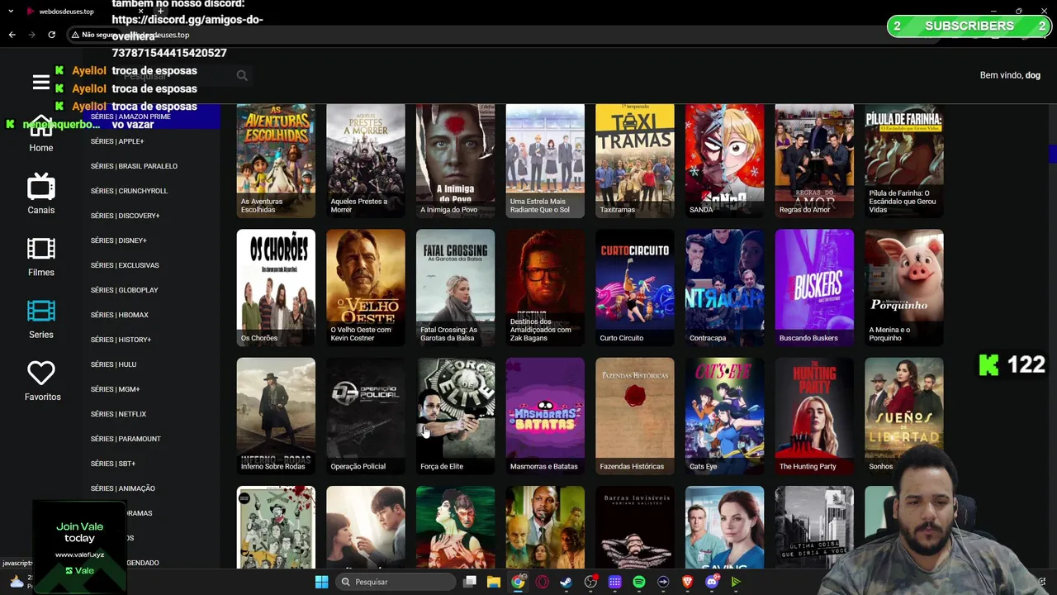Open As Aventuras Escolhidas poster
The width and height of the screenshot is (1057, 595).
click(276, 160)
